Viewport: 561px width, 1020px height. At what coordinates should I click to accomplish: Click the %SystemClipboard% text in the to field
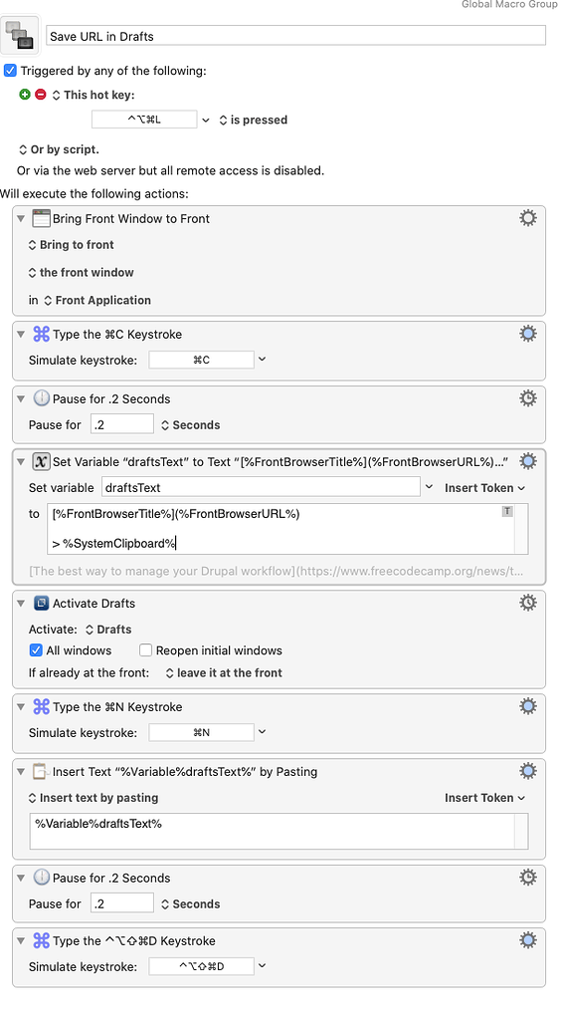pos(118,544)
